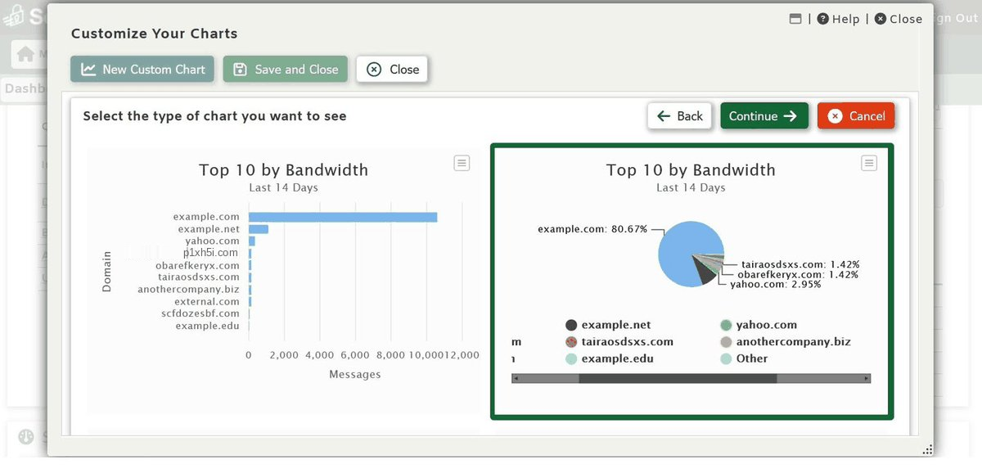Select the bar chart Top 10 thumbnail
This screenshot has width=982, height=473.
[283, 278]
